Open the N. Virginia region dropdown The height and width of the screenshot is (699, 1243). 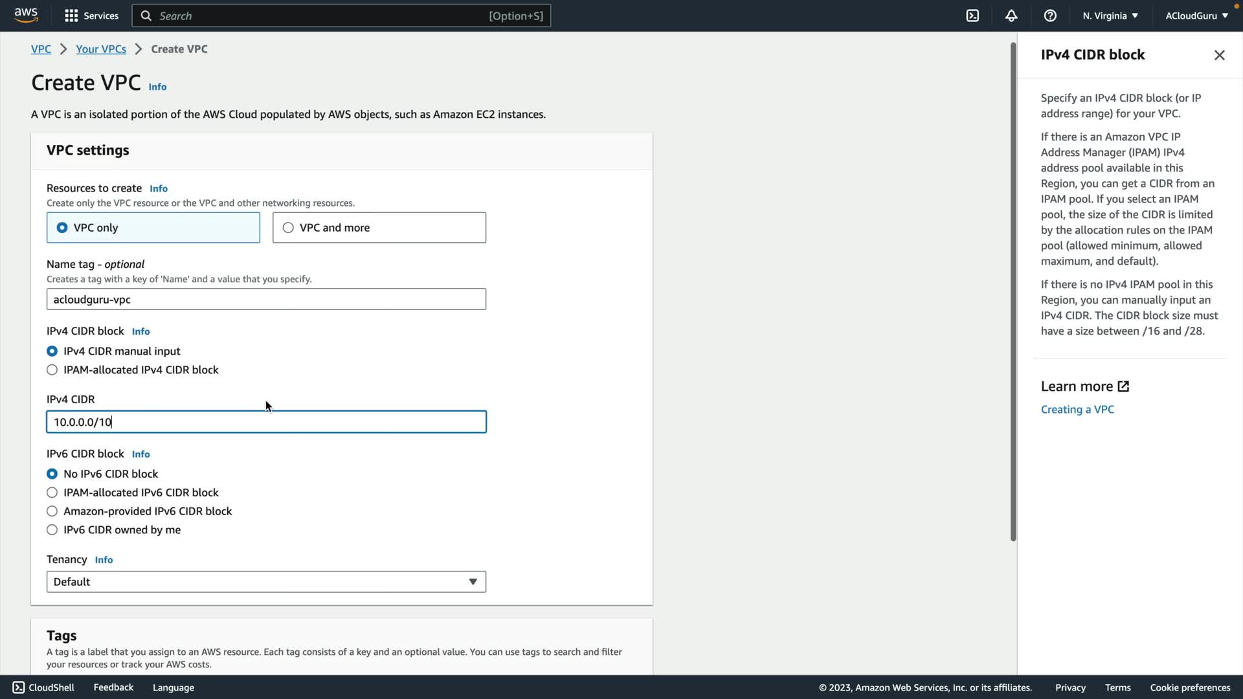click(x=1110, y=16)
